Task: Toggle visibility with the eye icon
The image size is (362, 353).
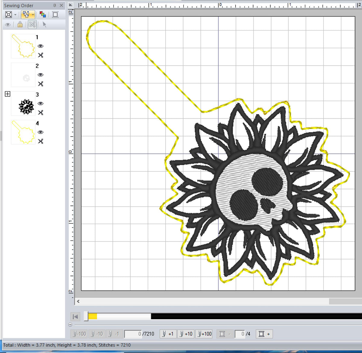Action: coord(8,24)
